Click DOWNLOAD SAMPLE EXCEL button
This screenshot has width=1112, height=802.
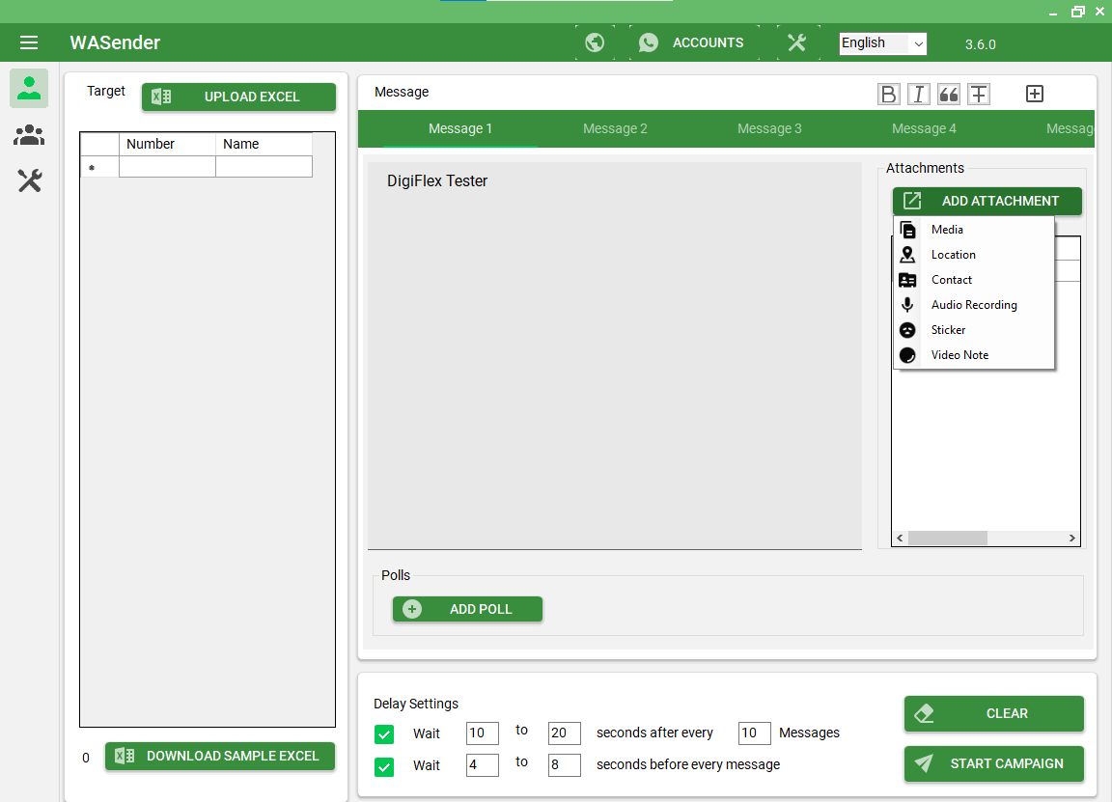(x=220, y=756)
